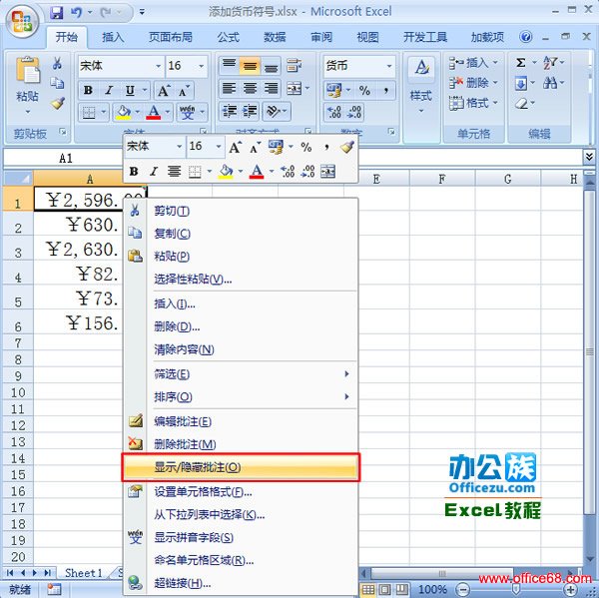This screenshot has height=598, width=599.
Task: Open mini toolbar font name dropdown
Action: click(x=179, y=147)
